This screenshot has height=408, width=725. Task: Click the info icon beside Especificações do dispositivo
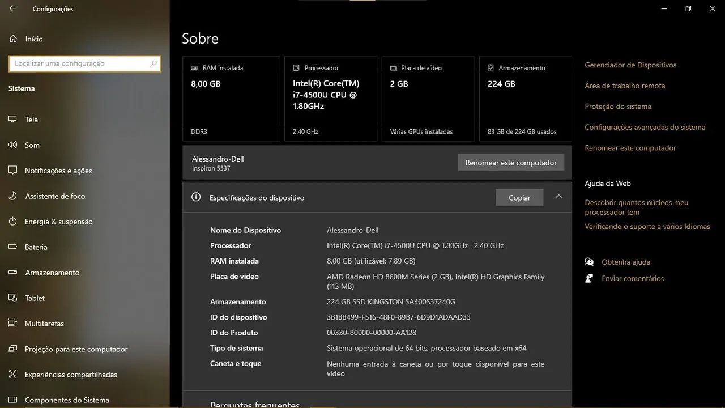(x=197, y=197)
